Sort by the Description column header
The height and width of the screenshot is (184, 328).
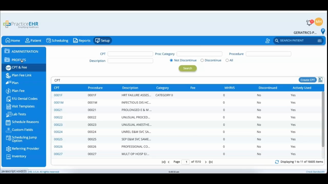(x=130, y=88)
